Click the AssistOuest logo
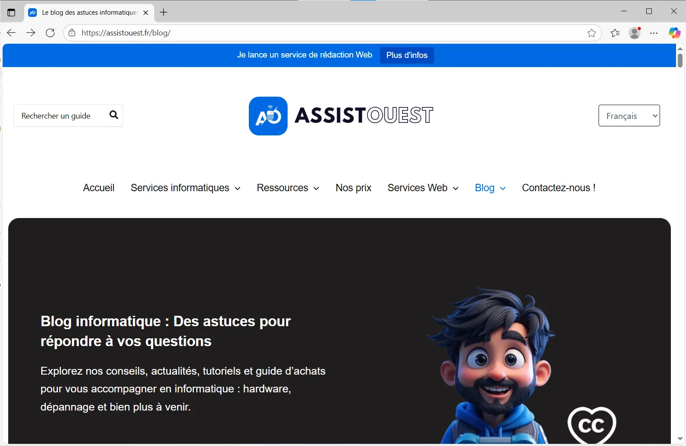Screen dimensions: 686x446 [341, 116]
